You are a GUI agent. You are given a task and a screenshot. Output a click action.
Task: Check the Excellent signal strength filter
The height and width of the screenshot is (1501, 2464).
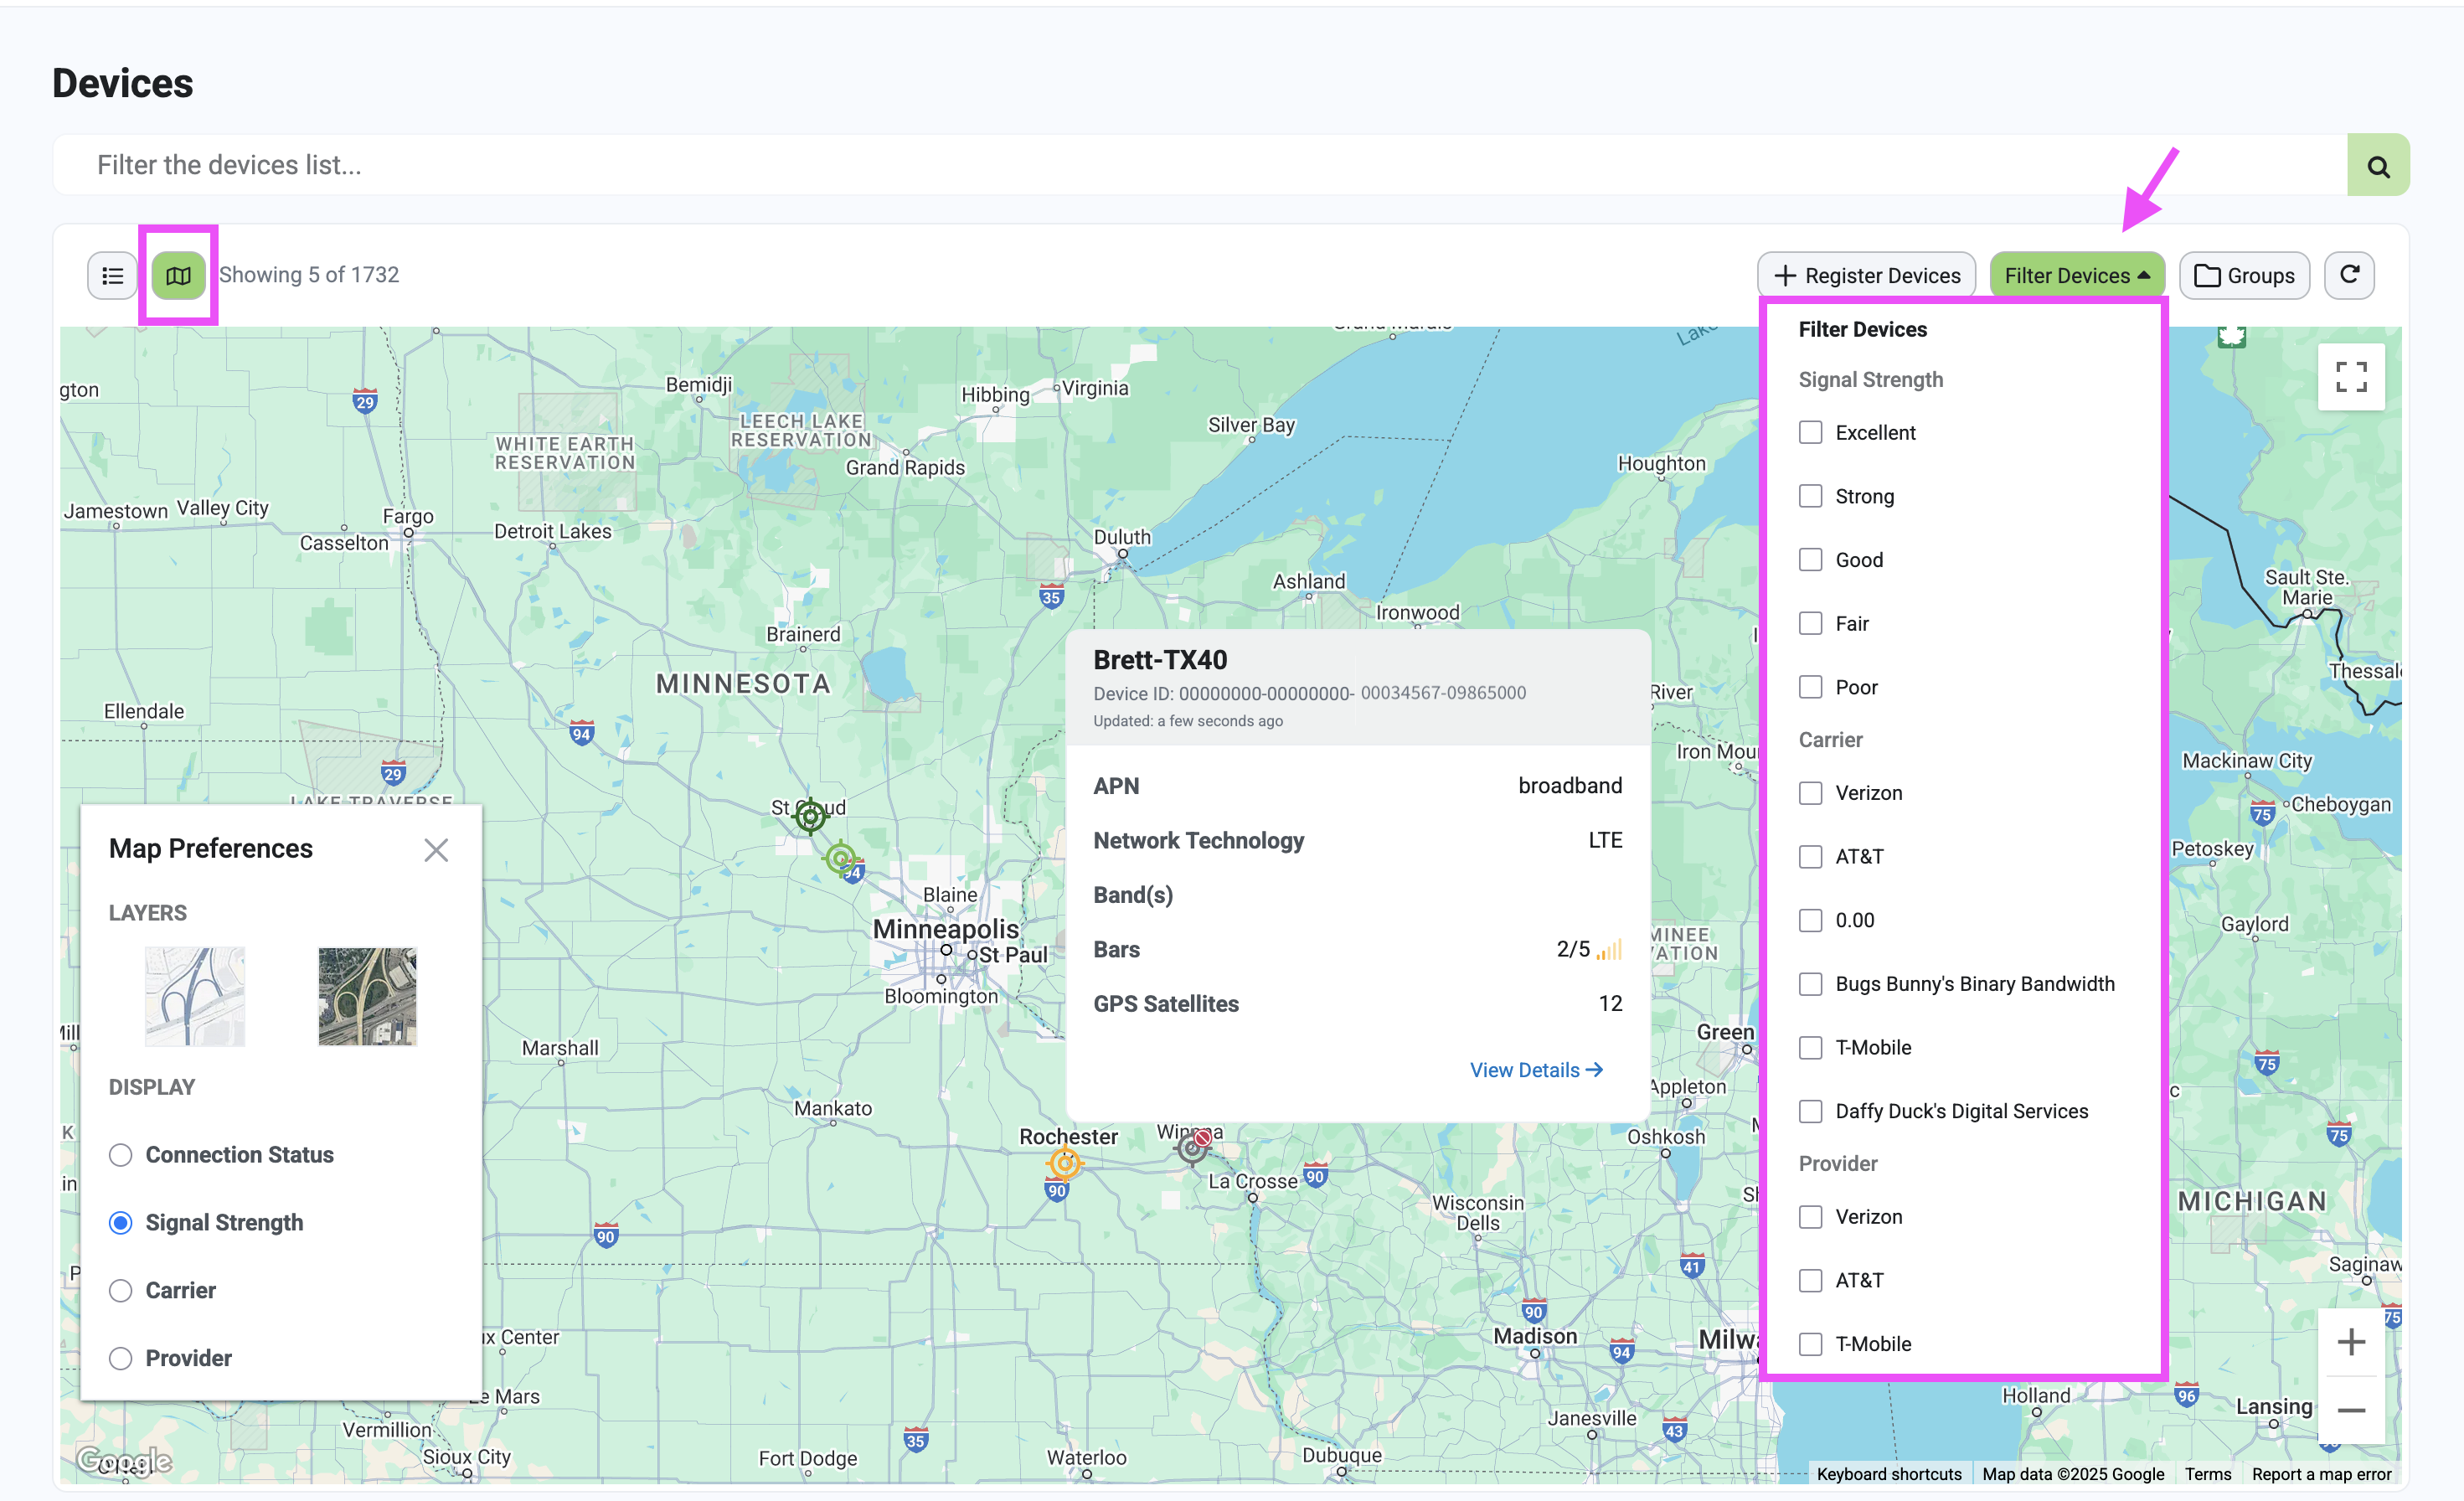[x=1810, y=433]
